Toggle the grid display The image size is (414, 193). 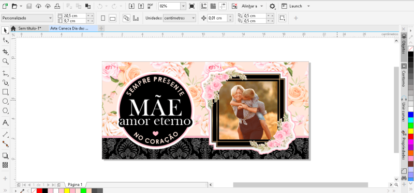coord(213,6)
